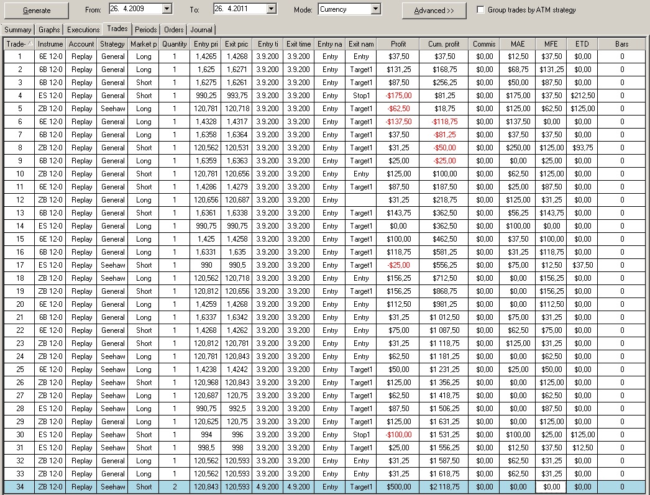This screenshot has height=495, width=650.
Task: Click profit -$62,50 in trade 5
Action: pos(399,109)
